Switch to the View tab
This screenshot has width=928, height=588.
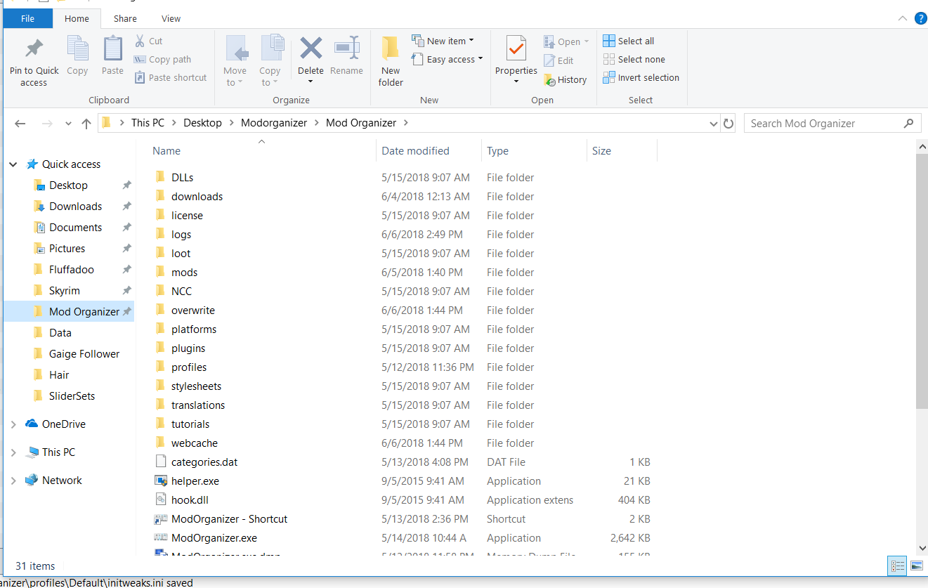tap(171, 19)
